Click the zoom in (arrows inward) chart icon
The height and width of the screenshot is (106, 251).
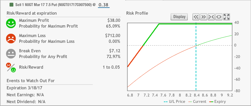click(211, 17)
